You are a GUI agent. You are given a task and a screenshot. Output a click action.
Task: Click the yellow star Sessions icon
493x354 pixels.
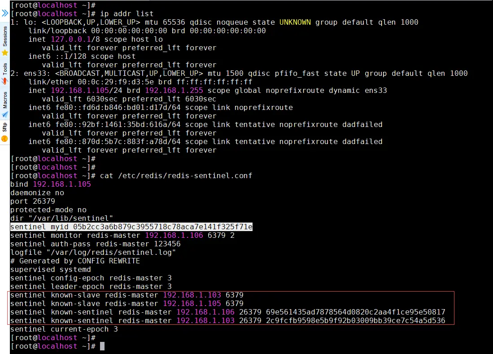pos(5,53)
